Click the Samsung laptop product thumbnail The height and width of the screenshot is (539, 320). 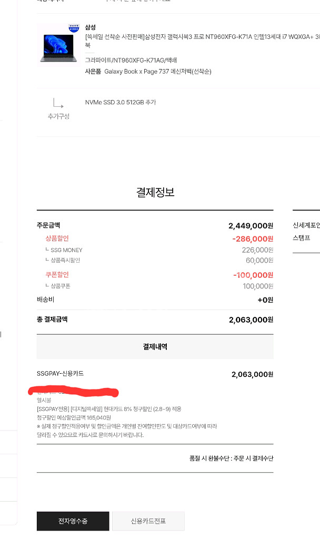[x=58, y=45]
